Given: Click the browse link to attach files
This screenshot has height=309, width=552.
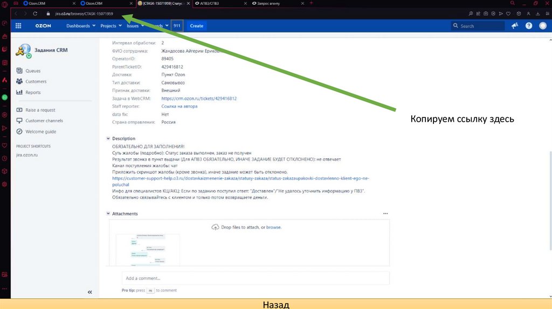Looking at the screenshot, I should [273, 227].
